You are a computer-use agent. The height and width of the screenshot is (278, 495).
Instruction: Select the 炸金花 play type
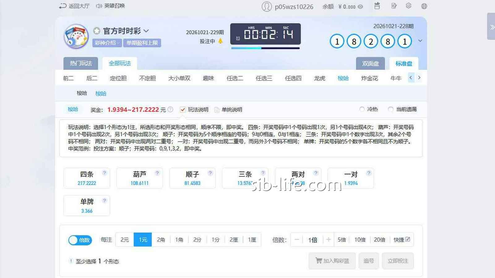369,78
